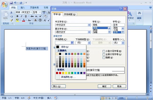The width and height of the screenshot is (153, 100).
Task: Select 四号 in the 字号 list
Action: click(x=117, y=28)
